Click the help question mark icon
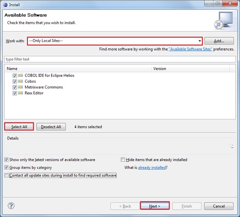Image resolution: width=240 pixels, height=217 pixels. pyautogui.click(x=11, y=206)
